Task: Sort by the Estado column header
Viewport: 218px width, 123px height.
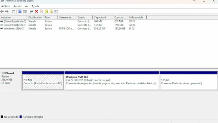Action: pyautogui.click(x=84, y=17)
